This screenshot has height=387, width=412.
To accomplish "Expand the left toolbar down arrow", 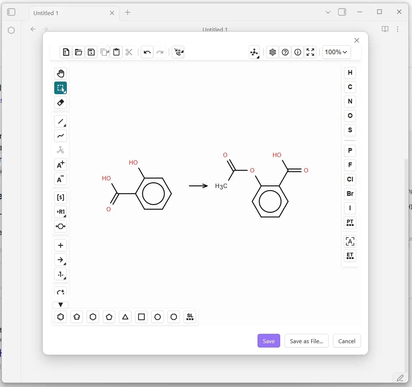I will [61, 305].
